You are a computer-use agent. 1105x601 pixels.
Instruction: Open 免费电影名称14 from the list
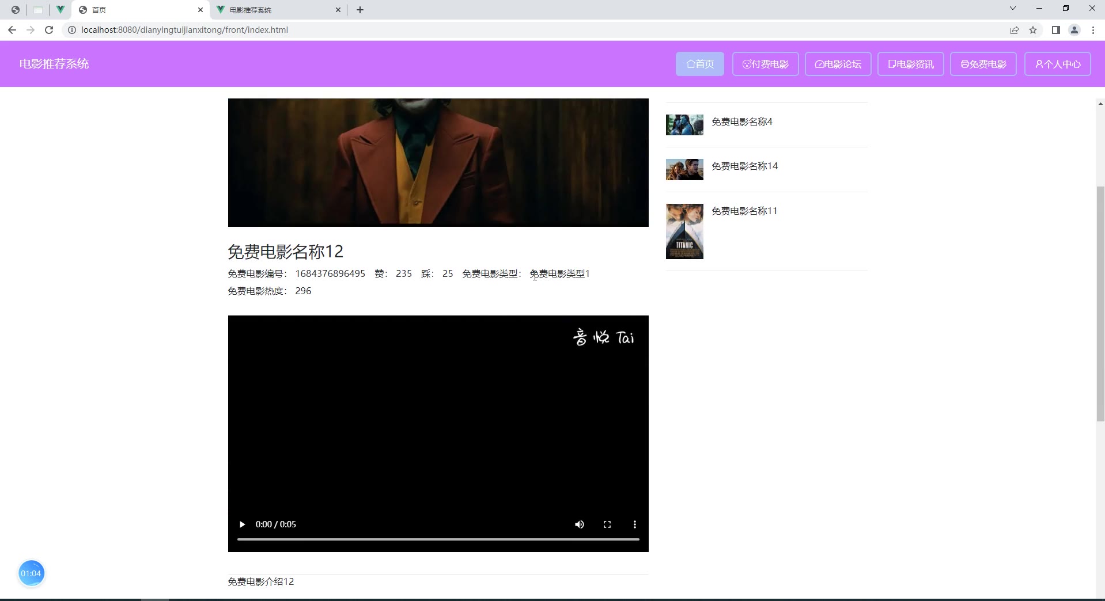745,166
